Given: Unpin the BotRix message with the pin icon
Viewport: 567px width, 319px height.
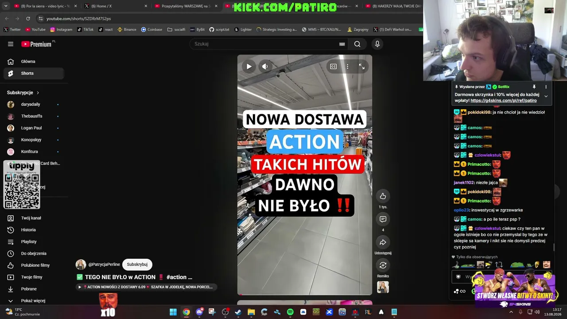Looking at the screenshot, I should pos(534,87).
